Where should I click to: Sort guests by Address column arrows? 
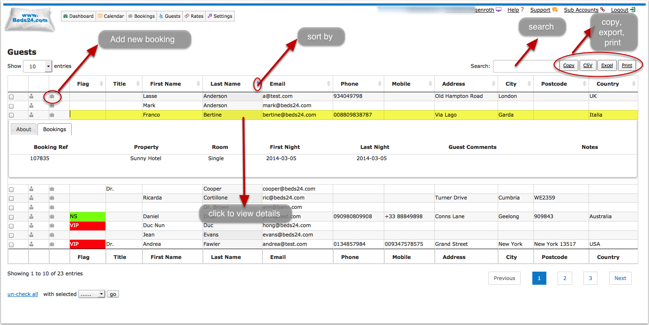point(493,84)
